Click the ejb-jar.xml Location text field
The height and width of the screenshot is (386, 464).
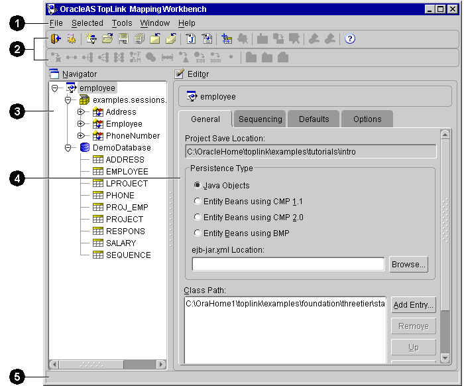coord(288,264)
